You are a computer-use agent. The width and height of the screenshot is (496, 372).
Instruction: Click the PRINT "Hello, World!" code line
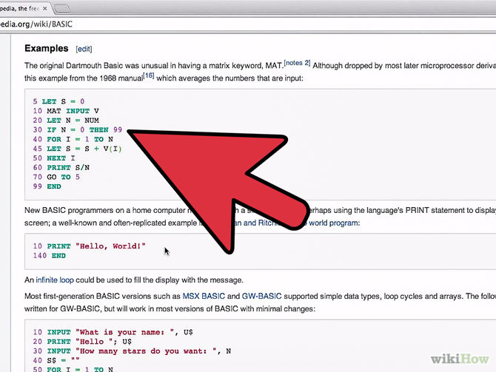pyautogui.click(x=89, y=246)
